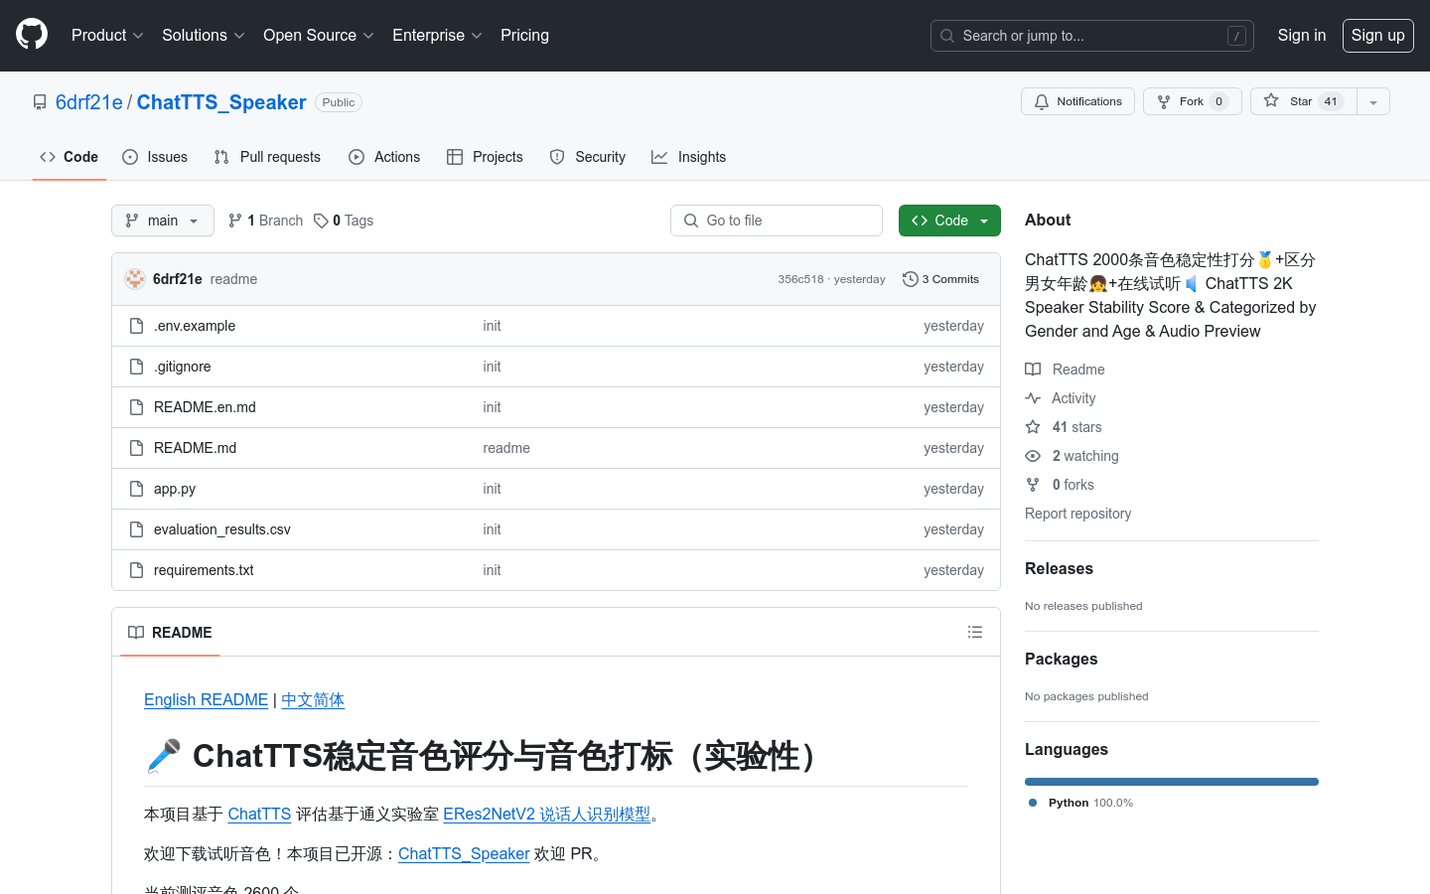Click the Notifications bell button
This screenshot has width=1430, height=894.
(x=1077, y=101)
